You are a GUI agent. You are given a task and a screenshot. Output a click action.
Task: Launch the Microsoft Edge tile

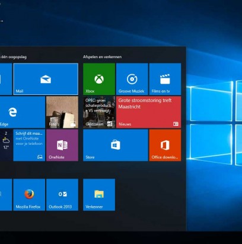point(23,112)
